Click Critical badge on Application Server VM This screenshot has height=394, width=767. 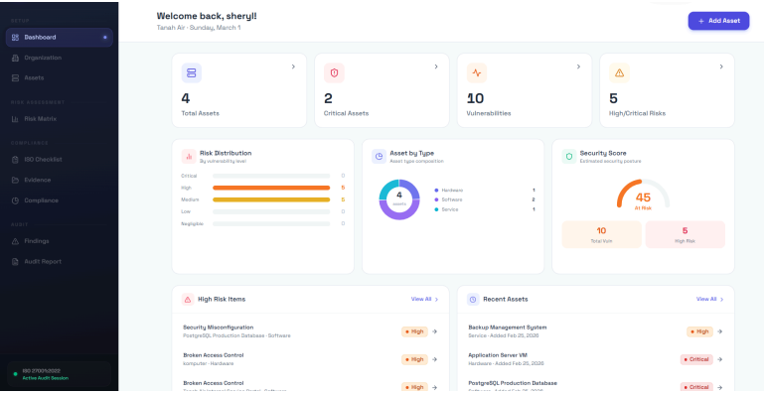pos(696,360)
